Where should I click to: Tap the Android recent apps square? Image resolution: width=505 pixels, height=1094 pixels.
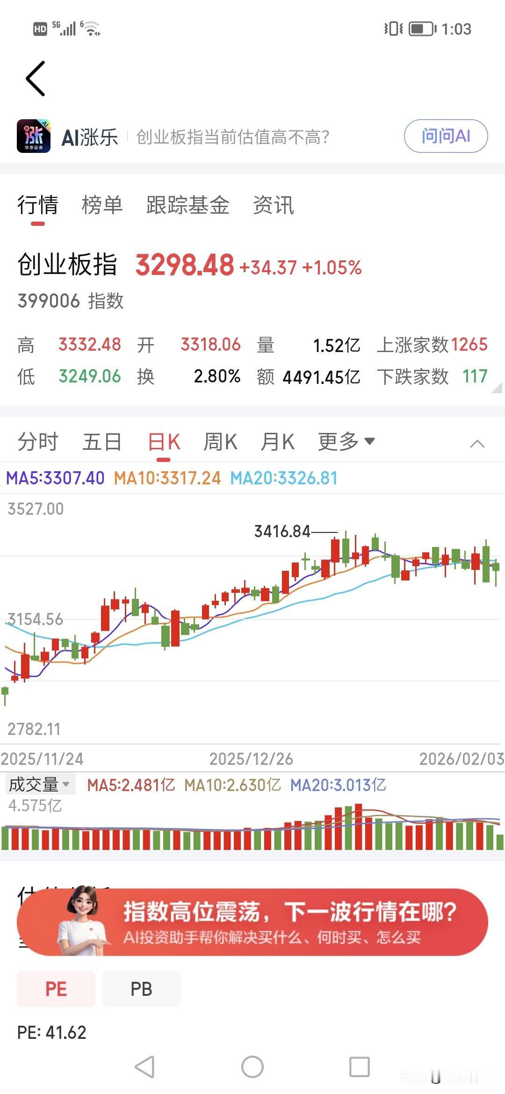[x=360, y=1067]
